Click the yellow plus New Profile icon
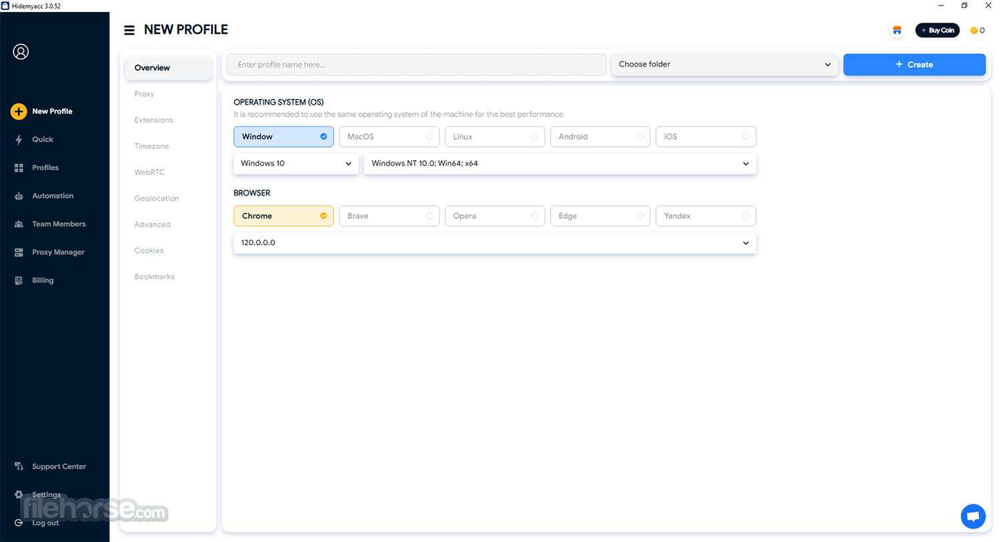The width and height of the screenshot is (1001, 542). tap(19, 111)
